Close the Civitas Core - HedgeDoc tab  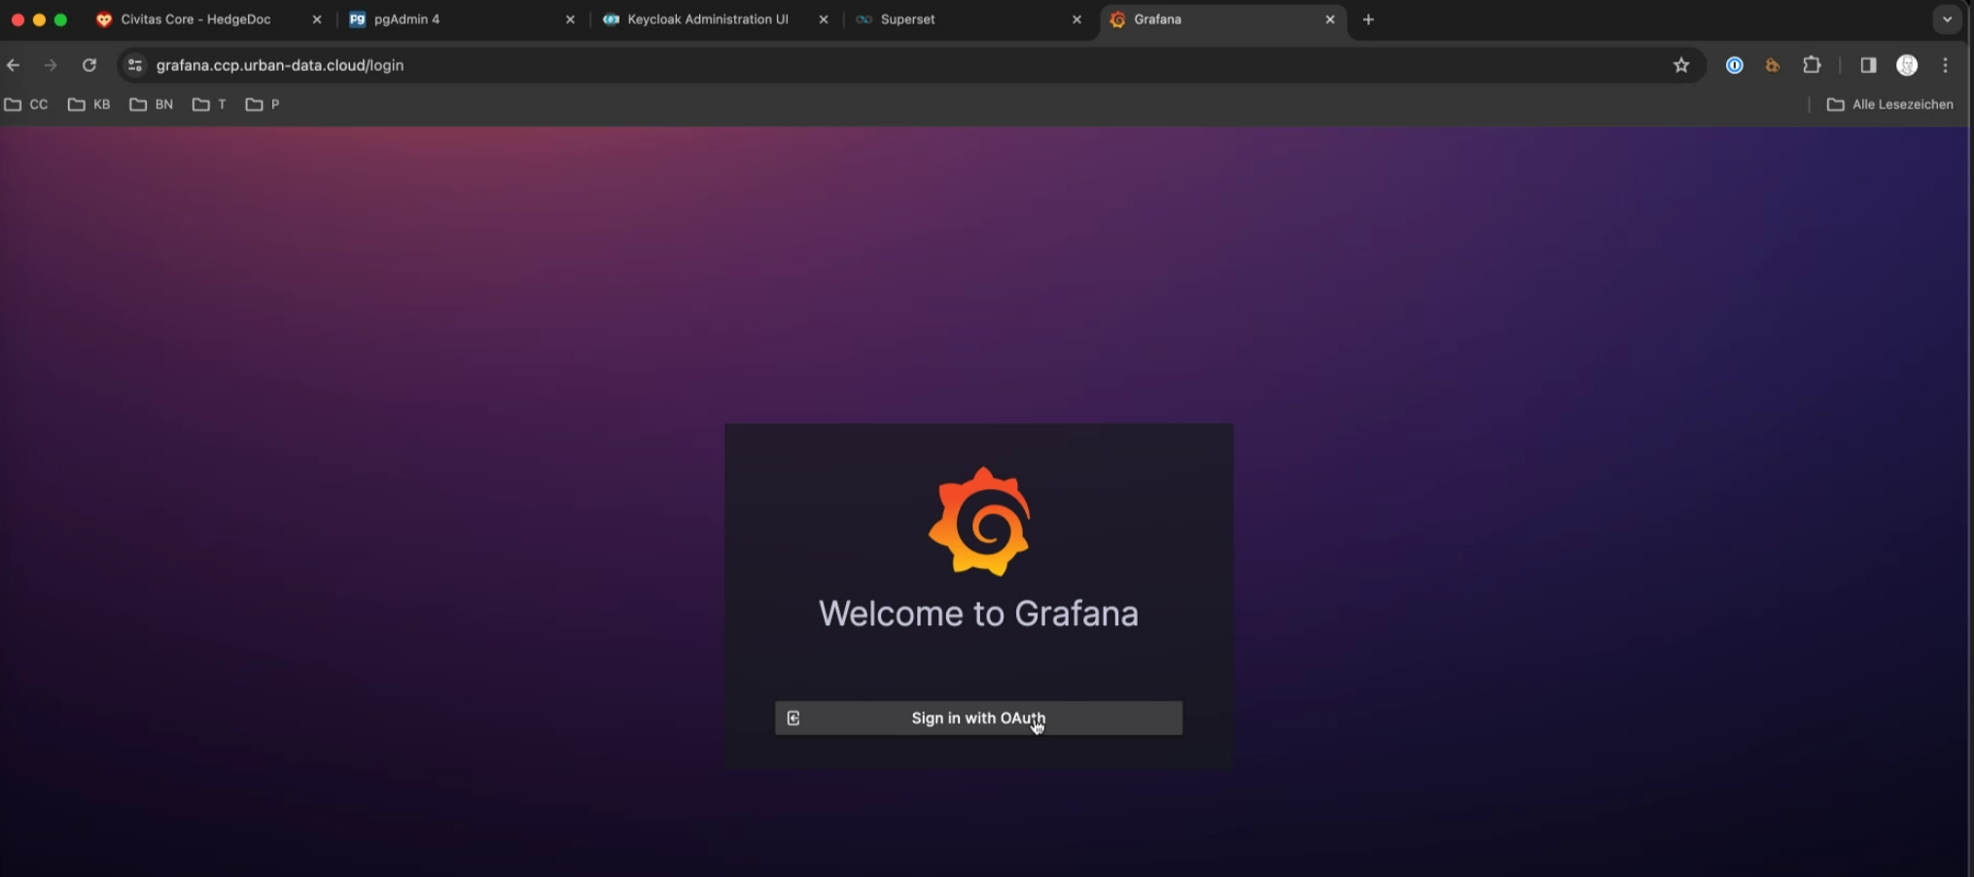(317, 19)
